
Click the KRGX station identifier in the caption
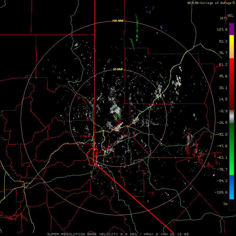pyautogui.click(x=149, y=234)
